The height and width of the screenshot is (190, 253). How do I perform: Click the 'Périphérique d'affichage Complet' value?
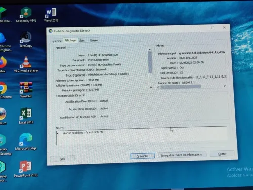click(x=108, y=74)
